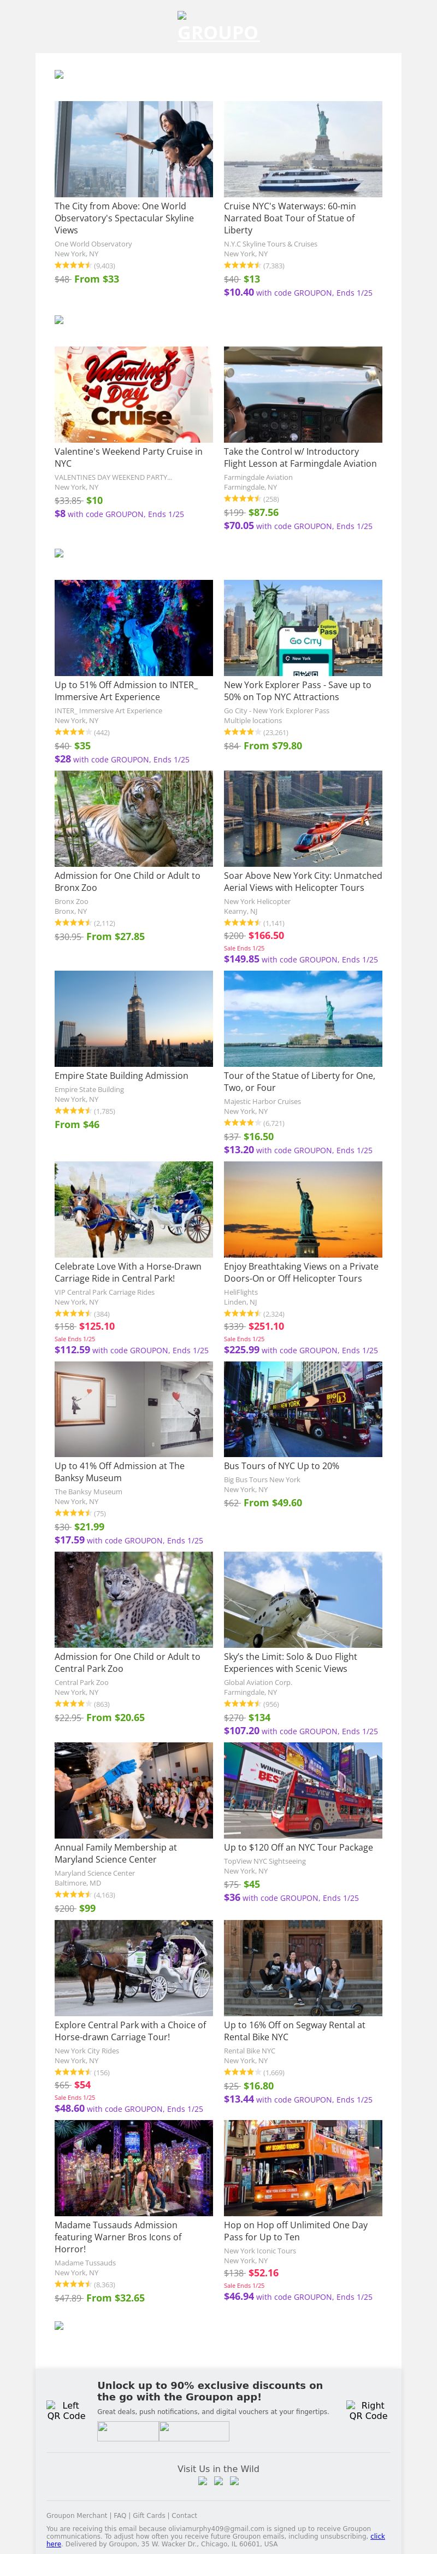Open the Groupon Merchant footer link
Image resolution: width=437 pixels, height=2554 pixels.
tap(77, 2515)
